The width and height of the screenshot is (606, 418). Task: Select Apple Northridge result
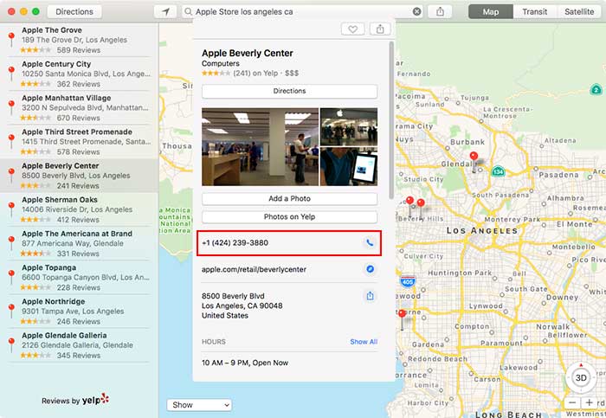tap(79, 312)
